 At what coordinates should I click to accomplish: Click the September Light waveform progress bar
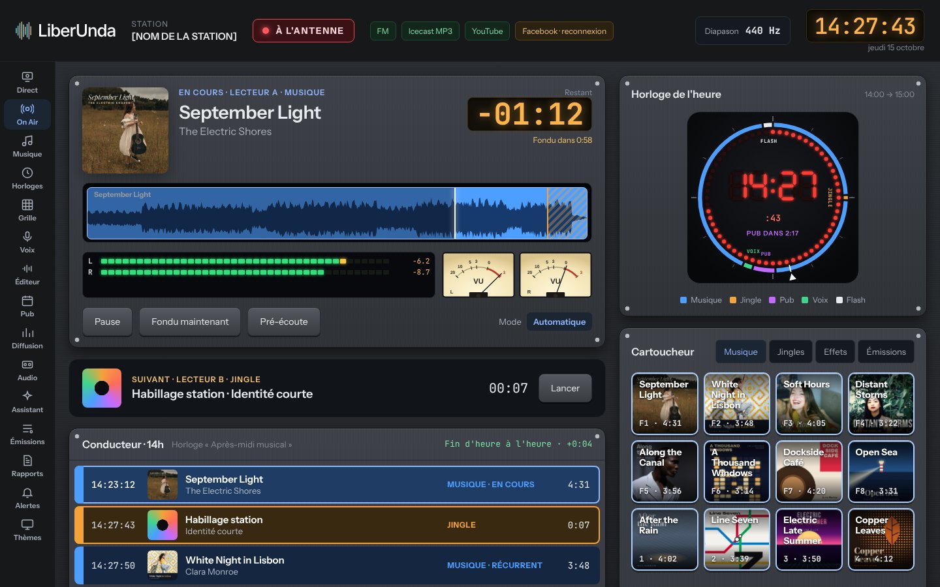coord(337,213)
